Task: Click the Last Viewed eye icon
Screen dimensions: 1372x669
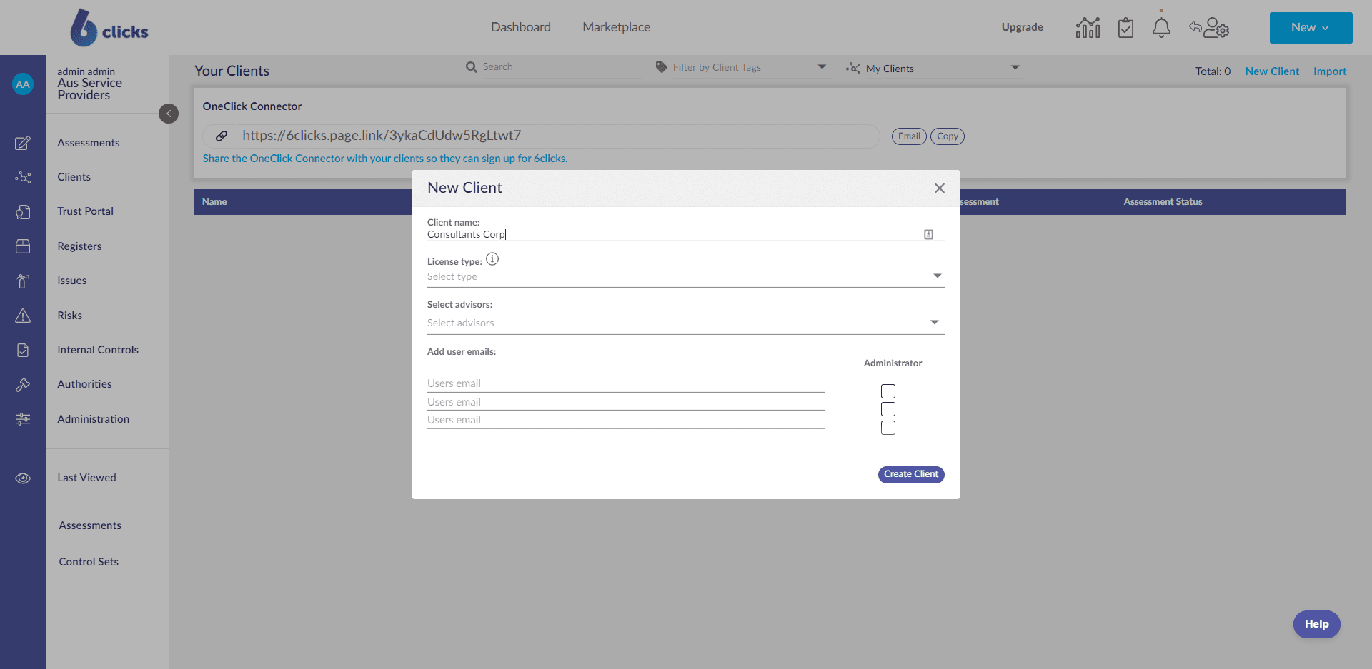Action: [x=23, y=478]
